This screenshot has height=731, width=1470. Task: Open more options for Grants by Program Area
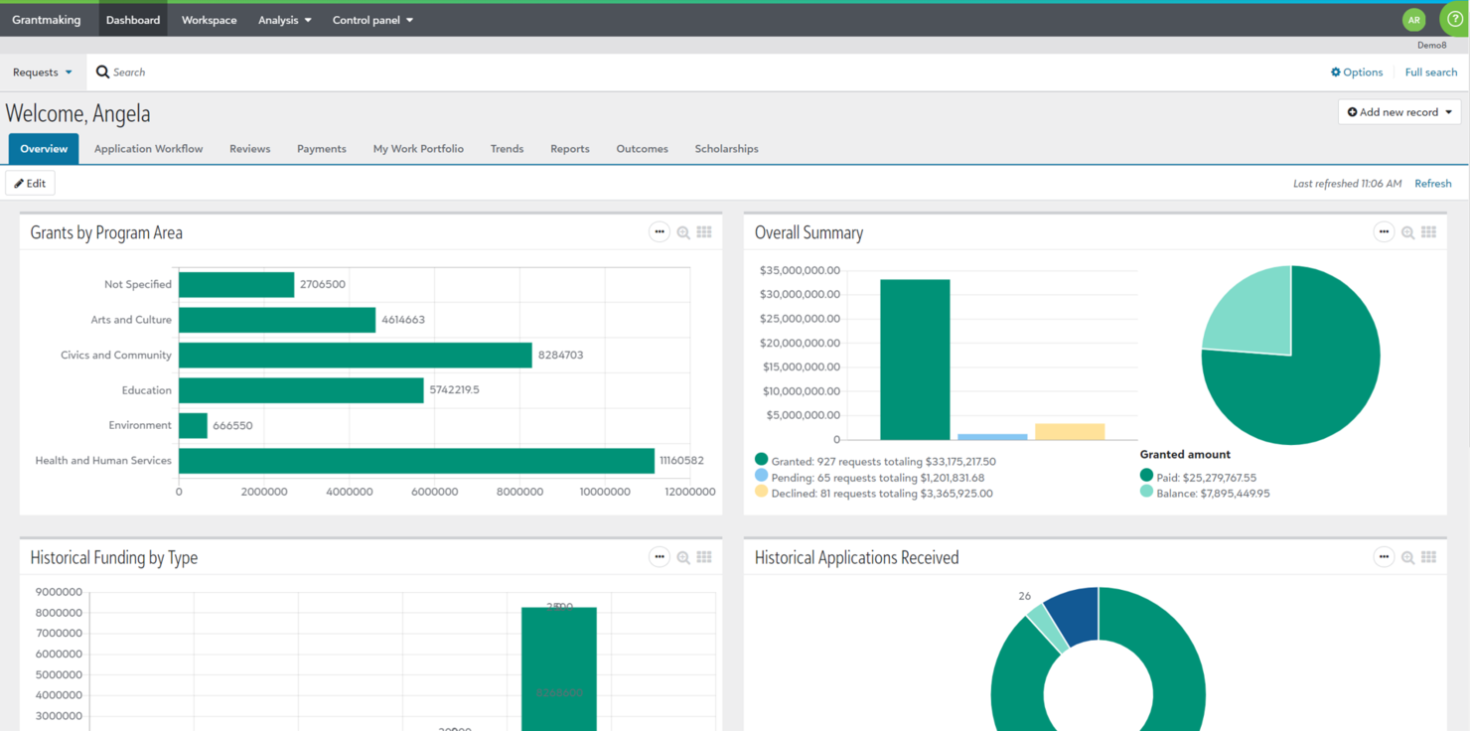click(659, 231)
